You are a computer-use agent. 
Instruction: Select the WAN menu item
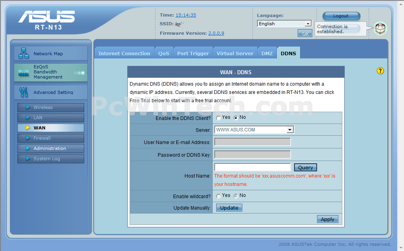pos(51,128)
